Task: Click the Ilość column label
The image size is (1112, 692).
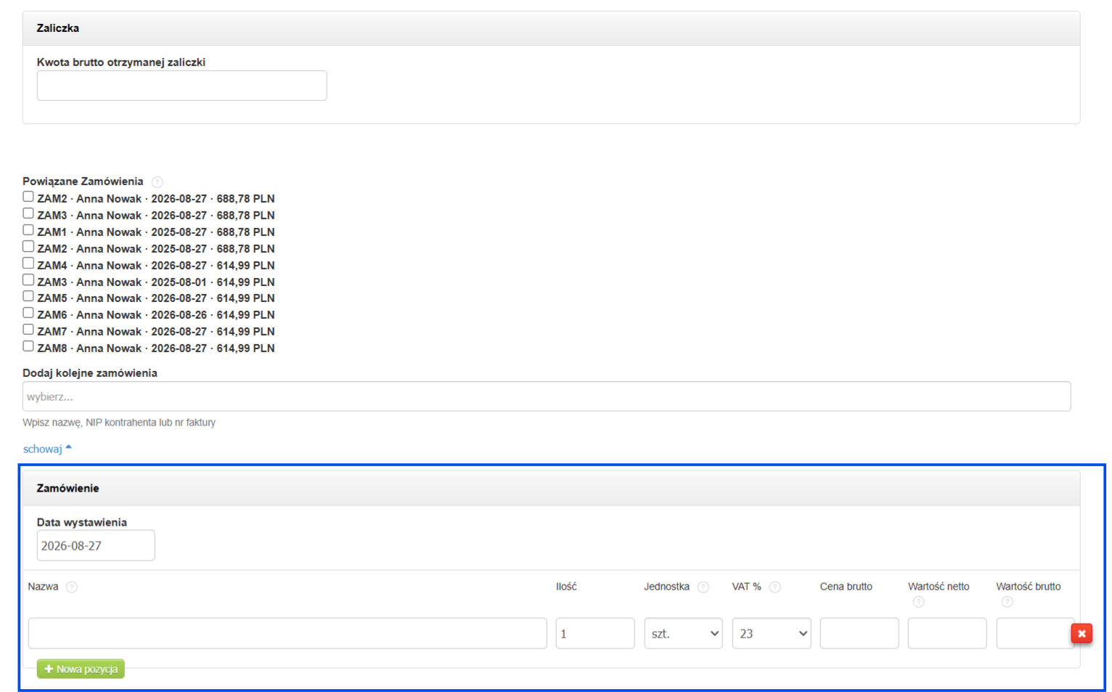Action: [566, 587]
